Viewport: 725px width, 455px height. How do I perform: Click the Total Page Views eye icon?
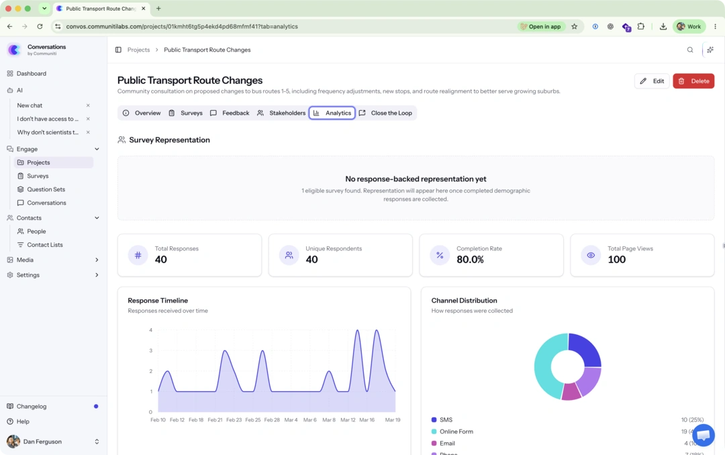(591, 255)
